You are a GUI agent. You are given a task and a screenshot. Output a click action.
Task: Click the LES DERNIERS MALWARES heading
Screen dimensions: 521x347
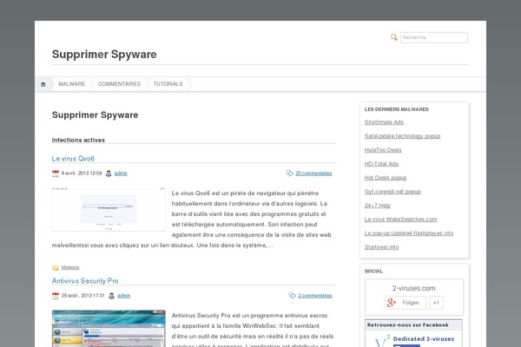397,109
